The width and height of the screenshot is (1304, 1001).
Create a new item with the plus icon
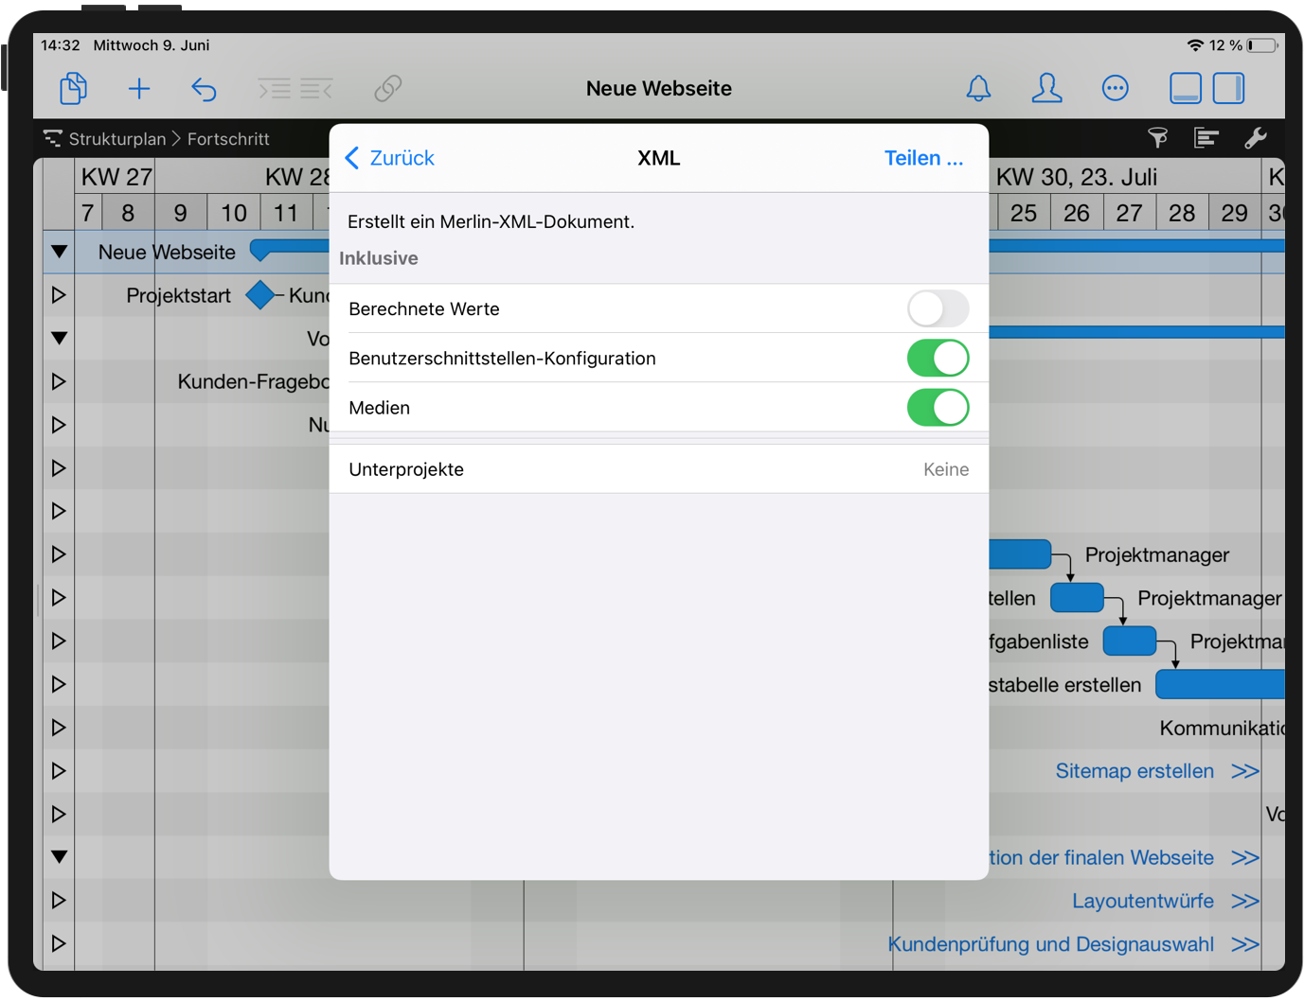pos(138,88)
